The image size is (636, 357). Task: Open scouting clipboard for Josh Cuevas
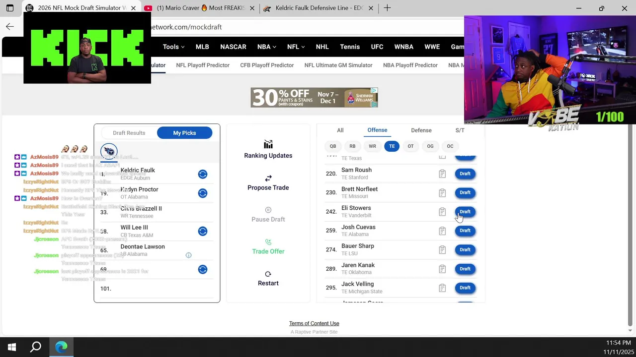(x=442, y=231)
